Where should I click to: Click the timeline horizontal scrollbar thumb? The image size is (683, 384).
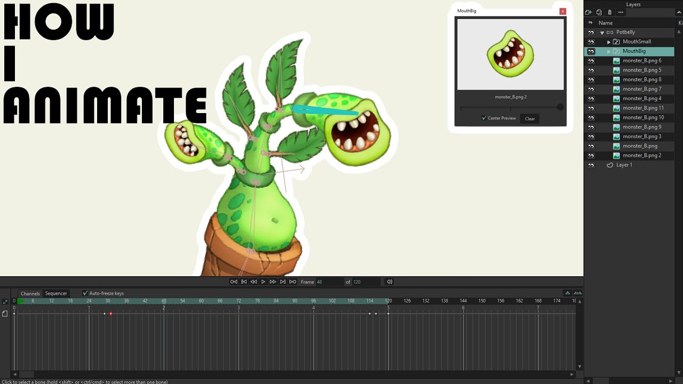(27, 374)
